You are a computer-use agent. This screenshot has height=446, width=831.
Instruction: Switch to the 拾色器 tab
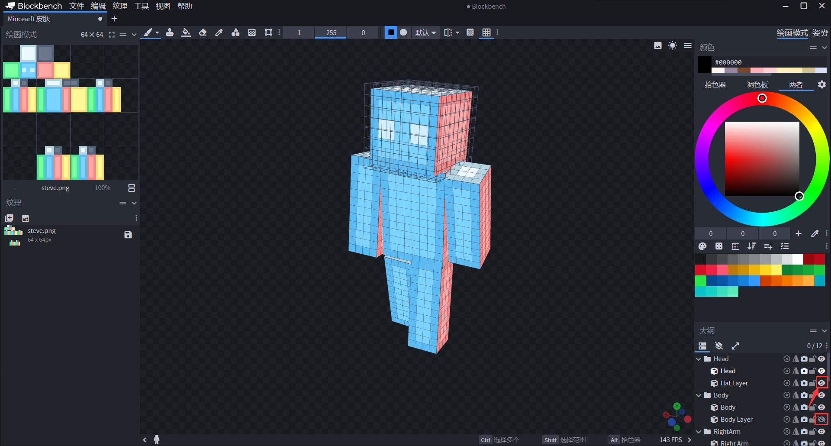[x=715, y=85]
